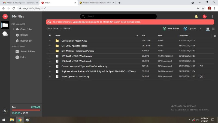Viewport: 218px width, 123px height.
Task: Click the Collection of Mobile Apps folder icon
Action: click(57, 41)
